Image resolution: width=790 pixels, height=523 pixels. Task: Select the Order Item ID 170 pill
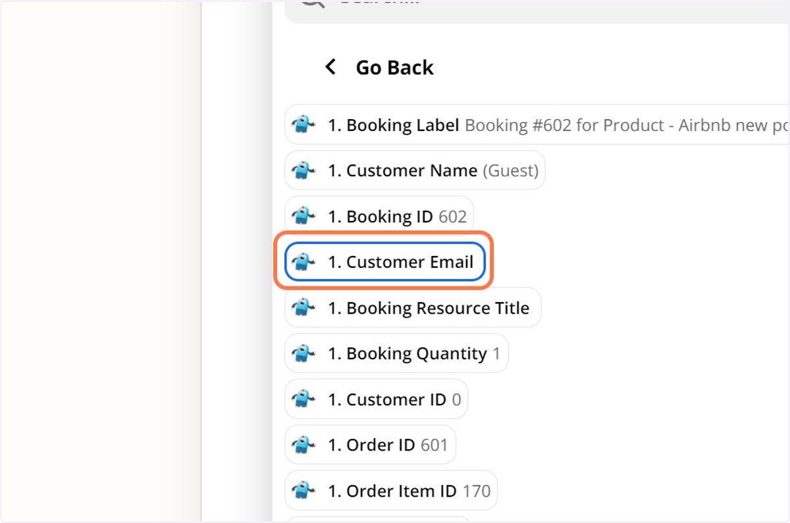(x=391, y=491)
